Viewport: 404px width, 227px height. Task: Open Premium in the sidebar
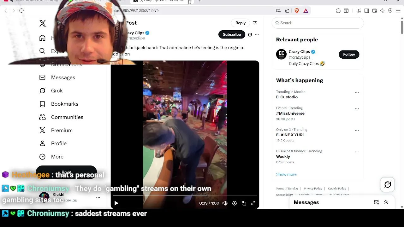coord(56,131)
